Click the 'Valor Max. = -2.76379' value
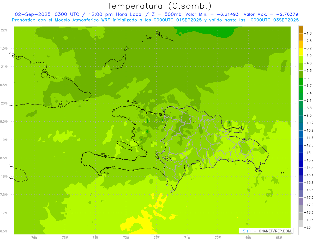The height and width of the screenshot is (241, 313). pos(271,14)
